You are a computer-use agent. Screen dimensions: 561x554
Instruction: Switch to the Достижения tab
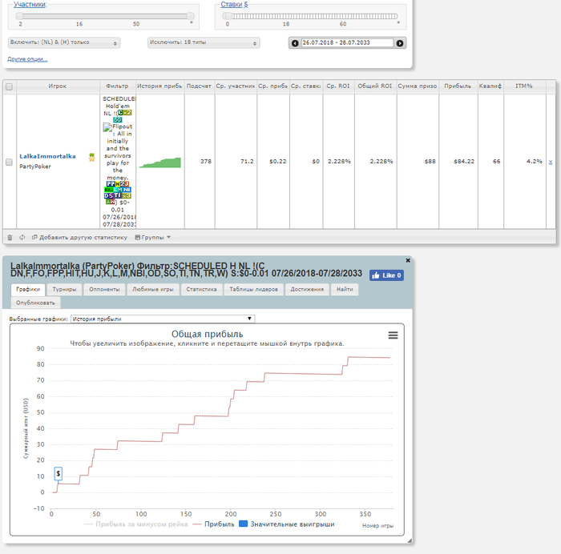coord(307,290)
